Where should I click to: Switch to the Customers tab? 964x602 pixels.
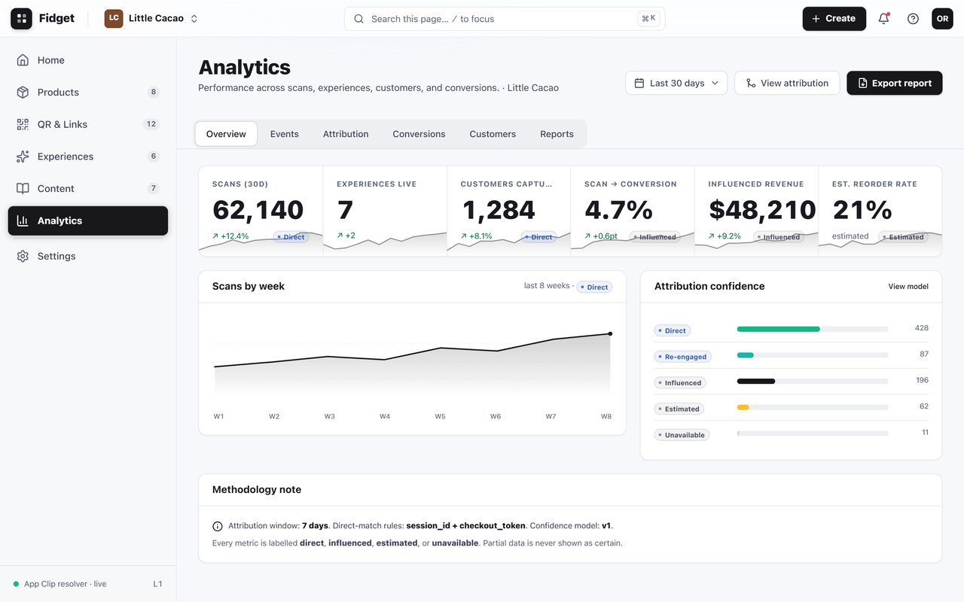coord(493,134)
